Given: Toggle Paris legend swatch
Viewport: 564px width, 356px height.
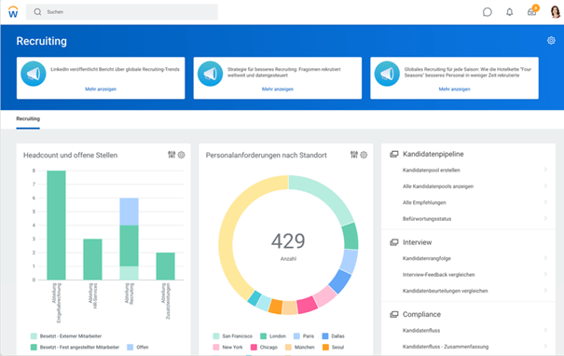Looking at the screenshot, I should pos(296,336).
